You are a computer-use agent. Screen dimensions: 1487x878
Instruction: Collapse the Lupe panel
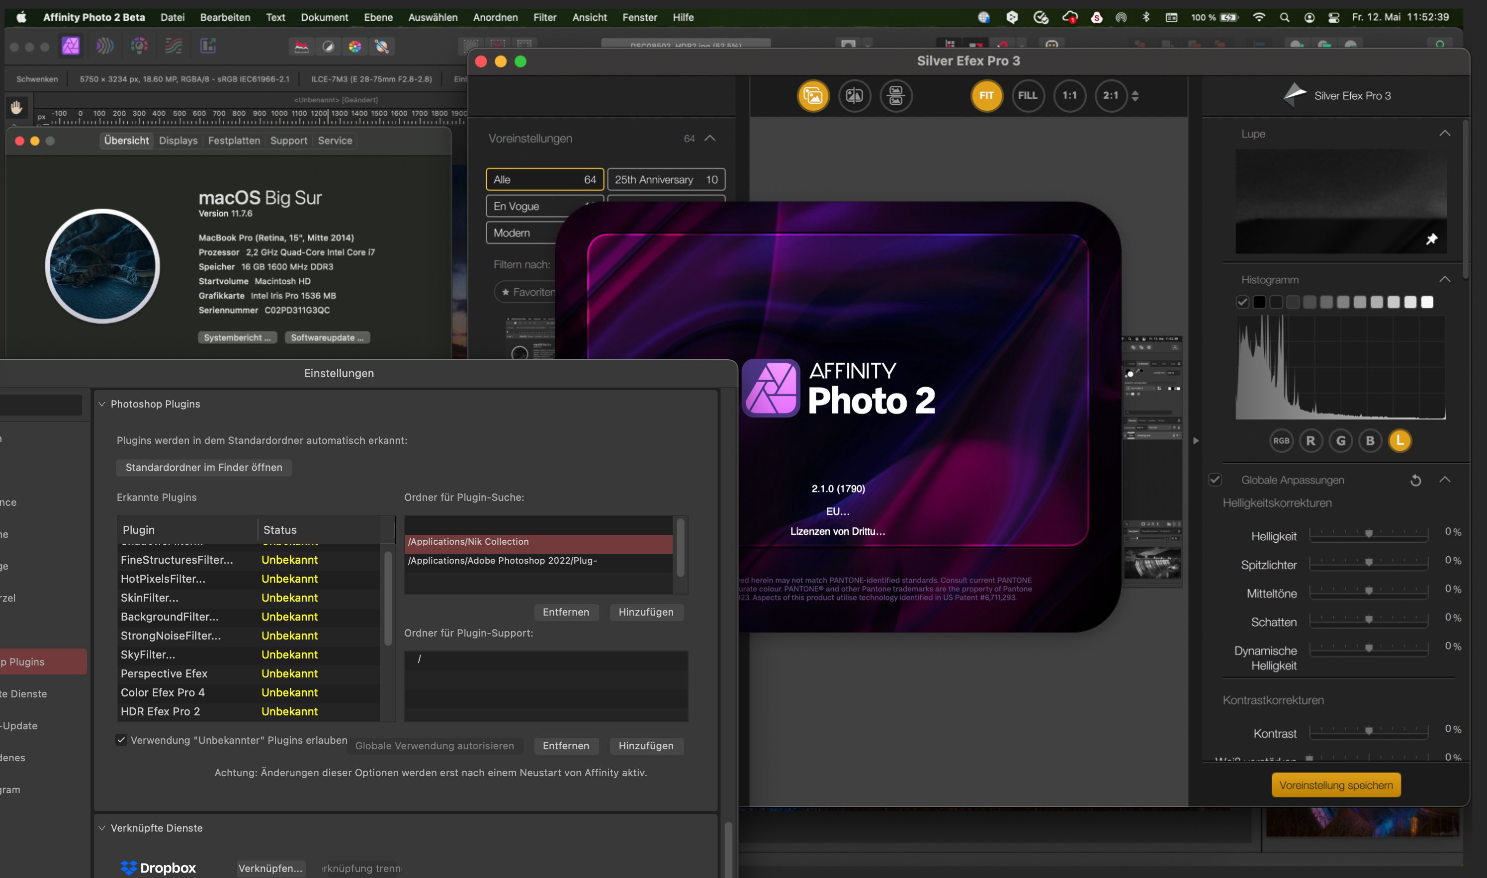1445,134
